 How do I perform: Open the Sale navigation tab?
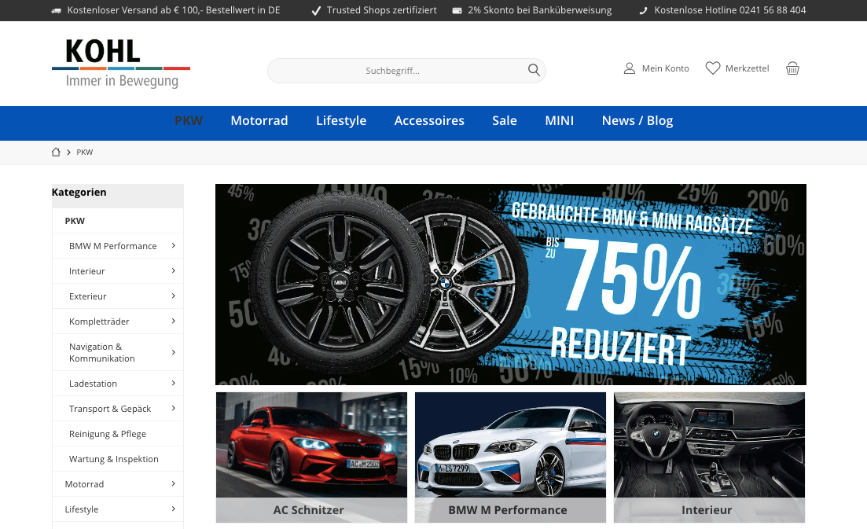[x=505, y=120]
